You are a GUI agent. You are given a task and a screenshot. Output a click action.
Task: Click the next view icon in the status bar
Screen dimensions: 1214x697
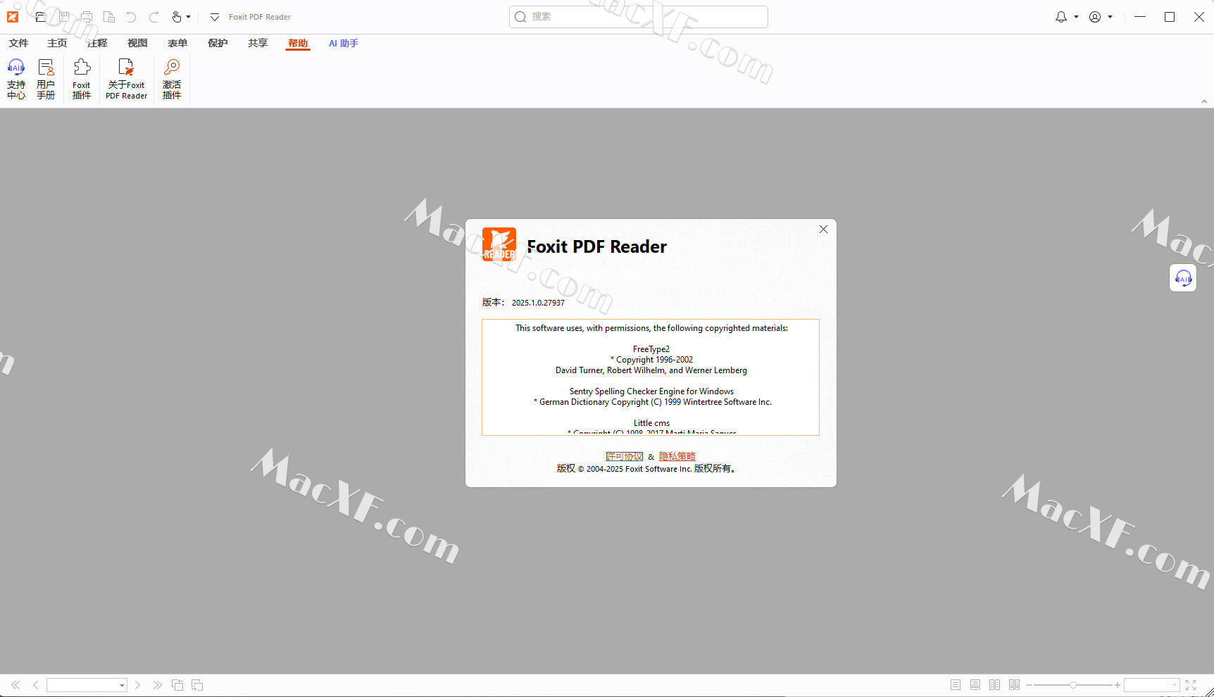click(x=197, y=685)
